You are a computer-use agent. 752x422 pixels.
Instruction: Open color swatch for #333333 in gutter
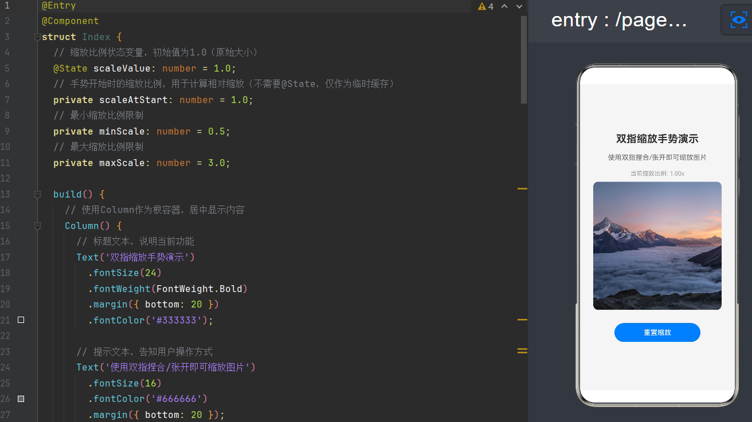(21, 320)
